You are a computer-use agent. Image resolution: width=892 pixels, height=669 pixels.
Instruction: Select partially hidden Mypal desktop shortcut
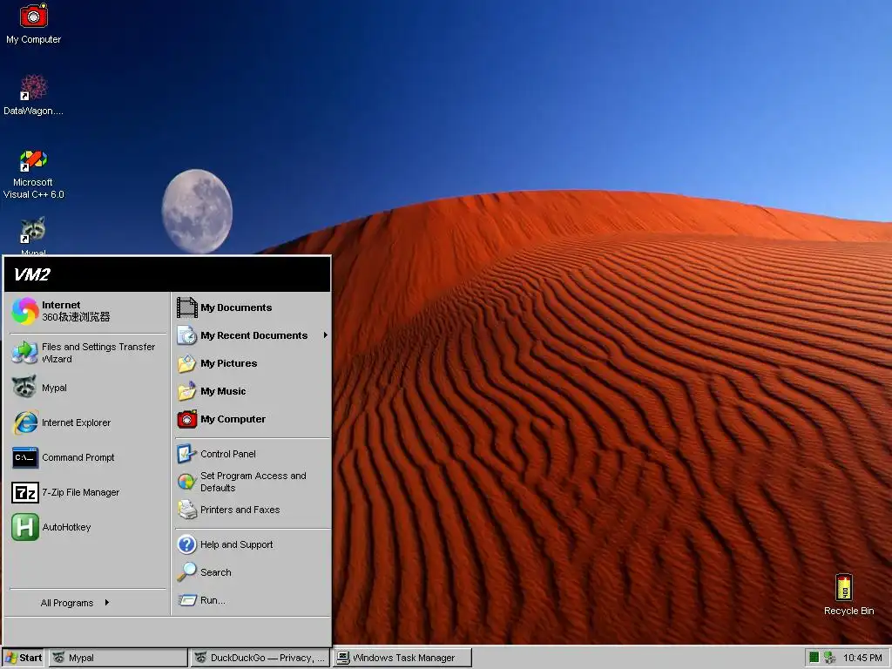tap(33, 235)
